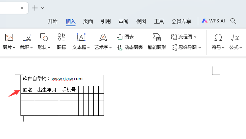Viewport: 246px width, 139px height.
Task: Expand the WordArt 艺术字 dropdown arrow
Action: point(110,47)
